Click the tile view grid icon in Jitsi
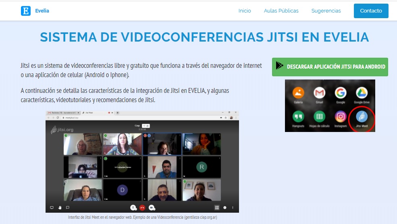The height and width of the screenshot is (224, 397). [x=217, y=207]
